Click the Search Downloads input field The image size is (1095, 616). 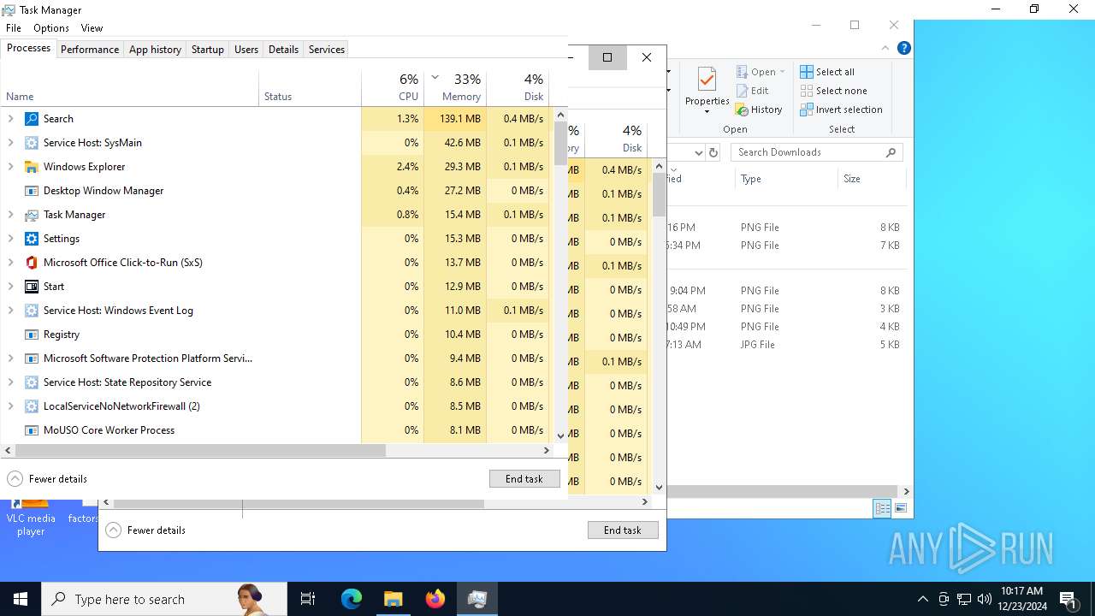pyautogui.click(x=816, y=152)
